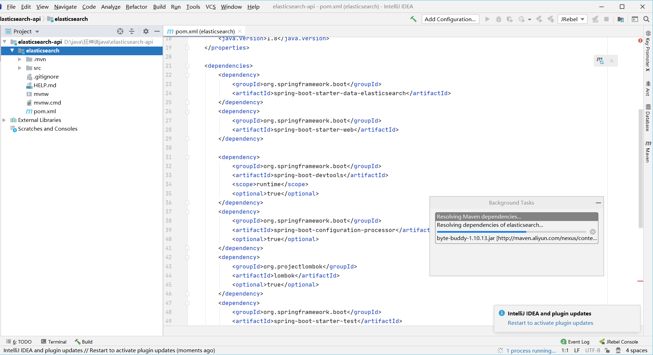The height and width of the screenshot is (355, 653).
Task: Select .gitignore in the project tree
Action: pyautogui.click(x=42, y=76)
